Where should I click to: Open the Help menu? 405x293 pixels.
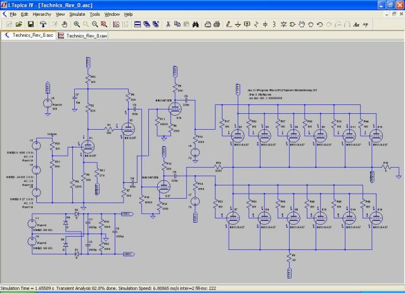point(129,14)
